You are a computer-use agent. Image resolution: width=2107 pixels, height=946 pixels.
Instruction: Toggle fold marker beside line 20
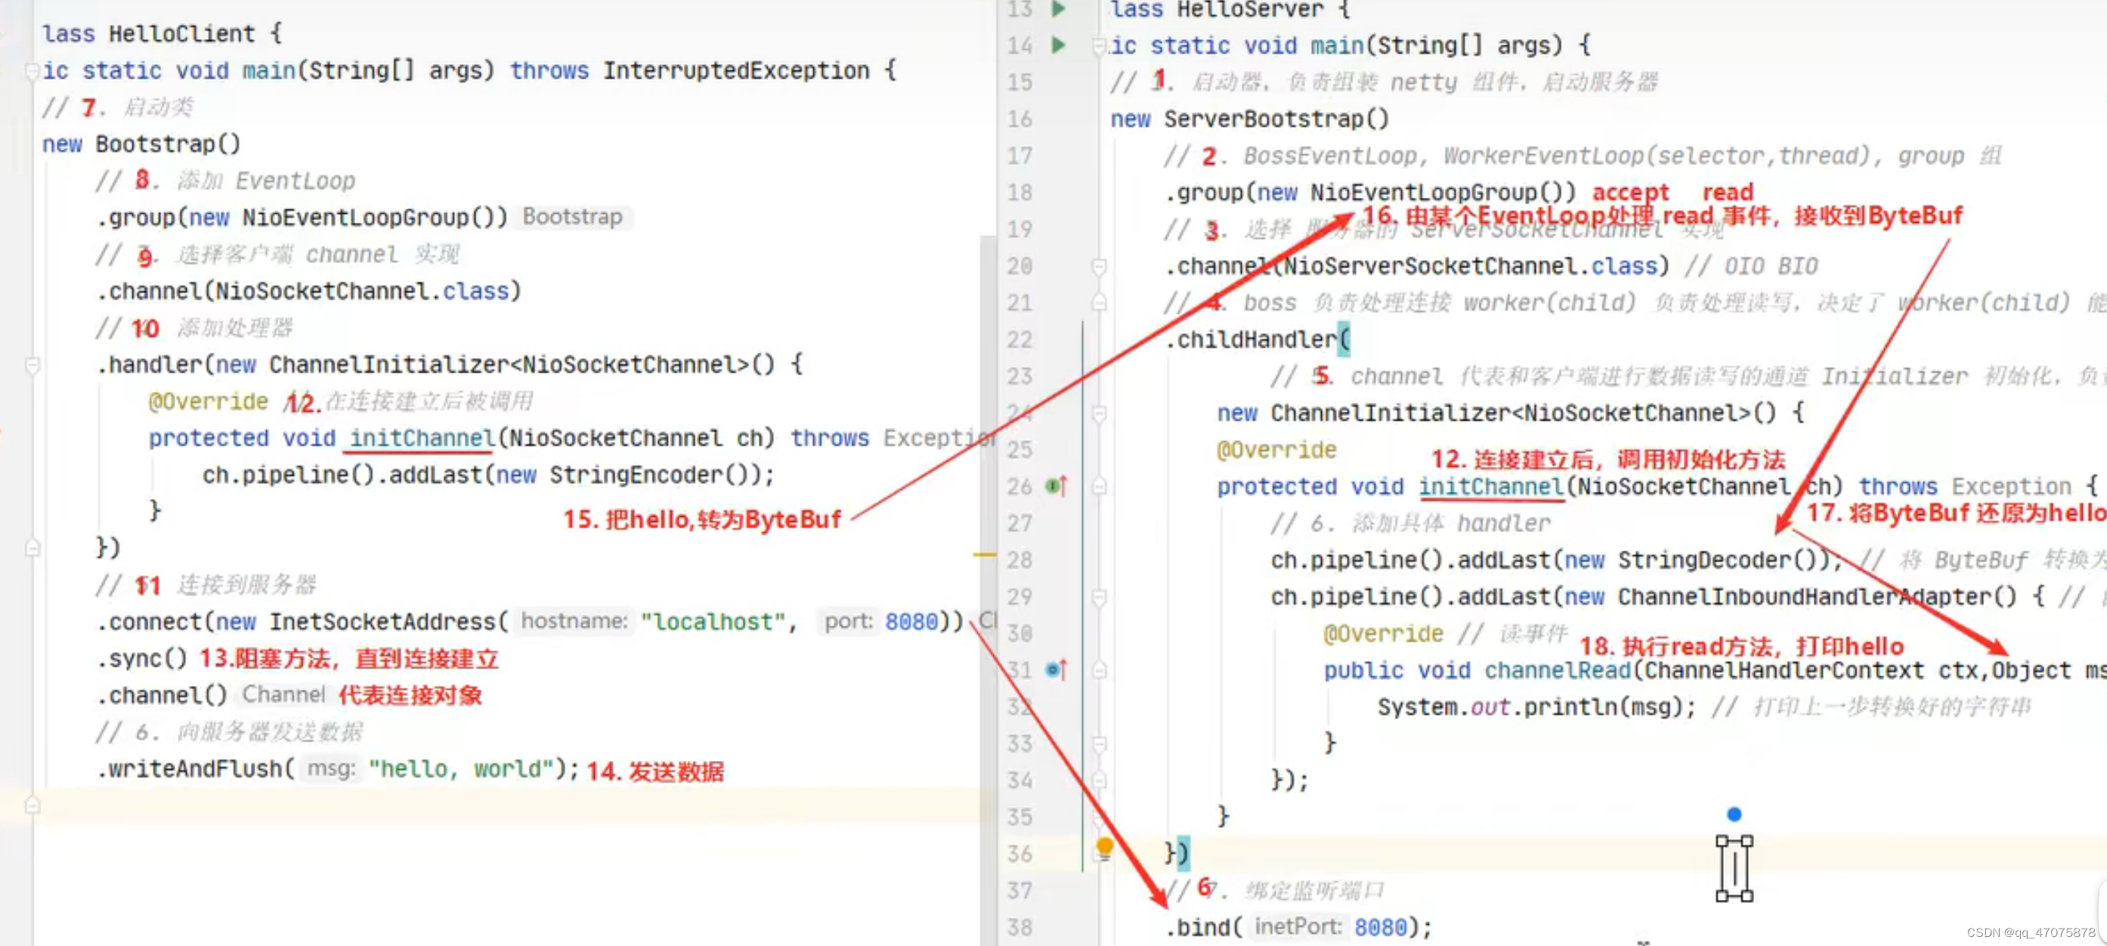point(1100,267)
